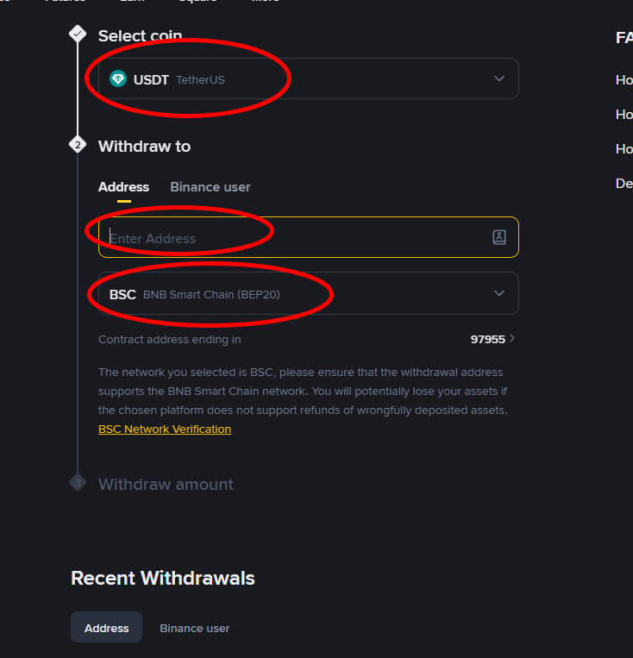Open the USDT TetherUS coin selector

308,79
